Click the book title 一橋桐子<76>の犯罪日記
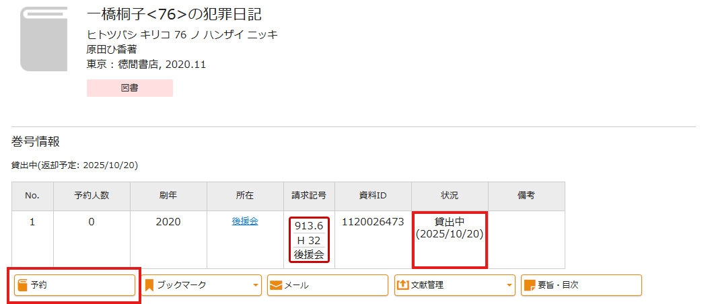Viewport: 708px width, 304px height. click(x=174, y=14)
